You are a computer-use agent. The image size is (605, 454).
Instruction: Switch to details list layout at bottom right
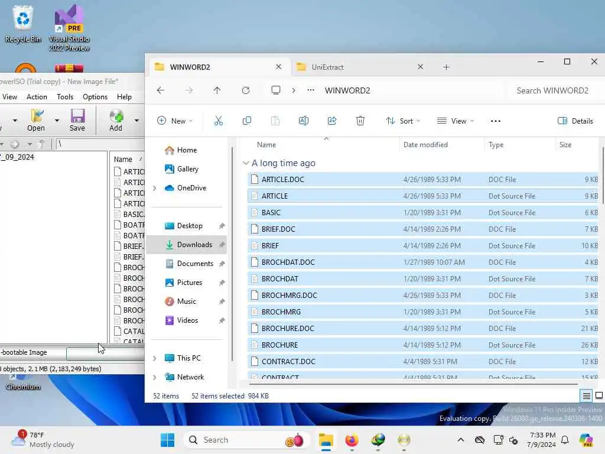point(586,395)
